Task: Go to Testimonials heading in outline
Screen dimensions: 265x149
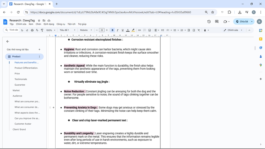Action: pyautogui.click(x=21, y=79)
